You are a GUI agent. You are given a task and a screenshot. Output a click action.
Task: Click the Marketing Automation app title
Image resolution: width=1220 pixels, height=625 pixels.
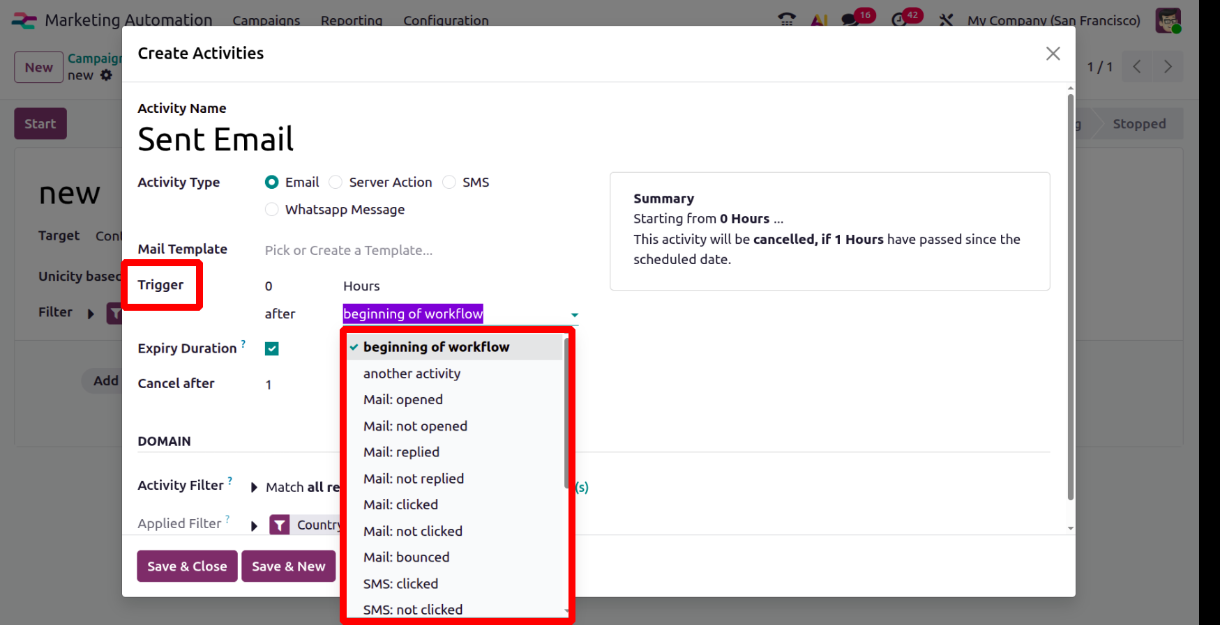pyautogui.click(x=128, y=20)
